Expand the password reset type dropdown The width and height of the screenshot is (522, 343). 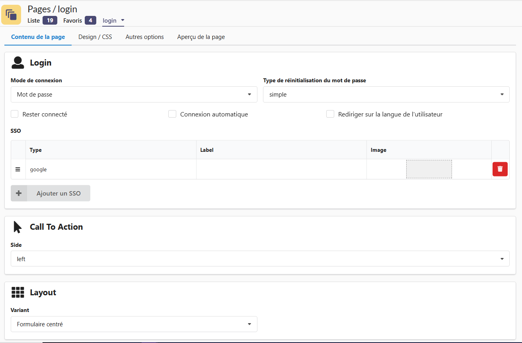[x=386, y=95]
